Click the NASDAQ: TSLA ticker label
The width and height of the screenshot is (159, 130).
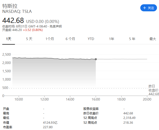tap(17, 11)
